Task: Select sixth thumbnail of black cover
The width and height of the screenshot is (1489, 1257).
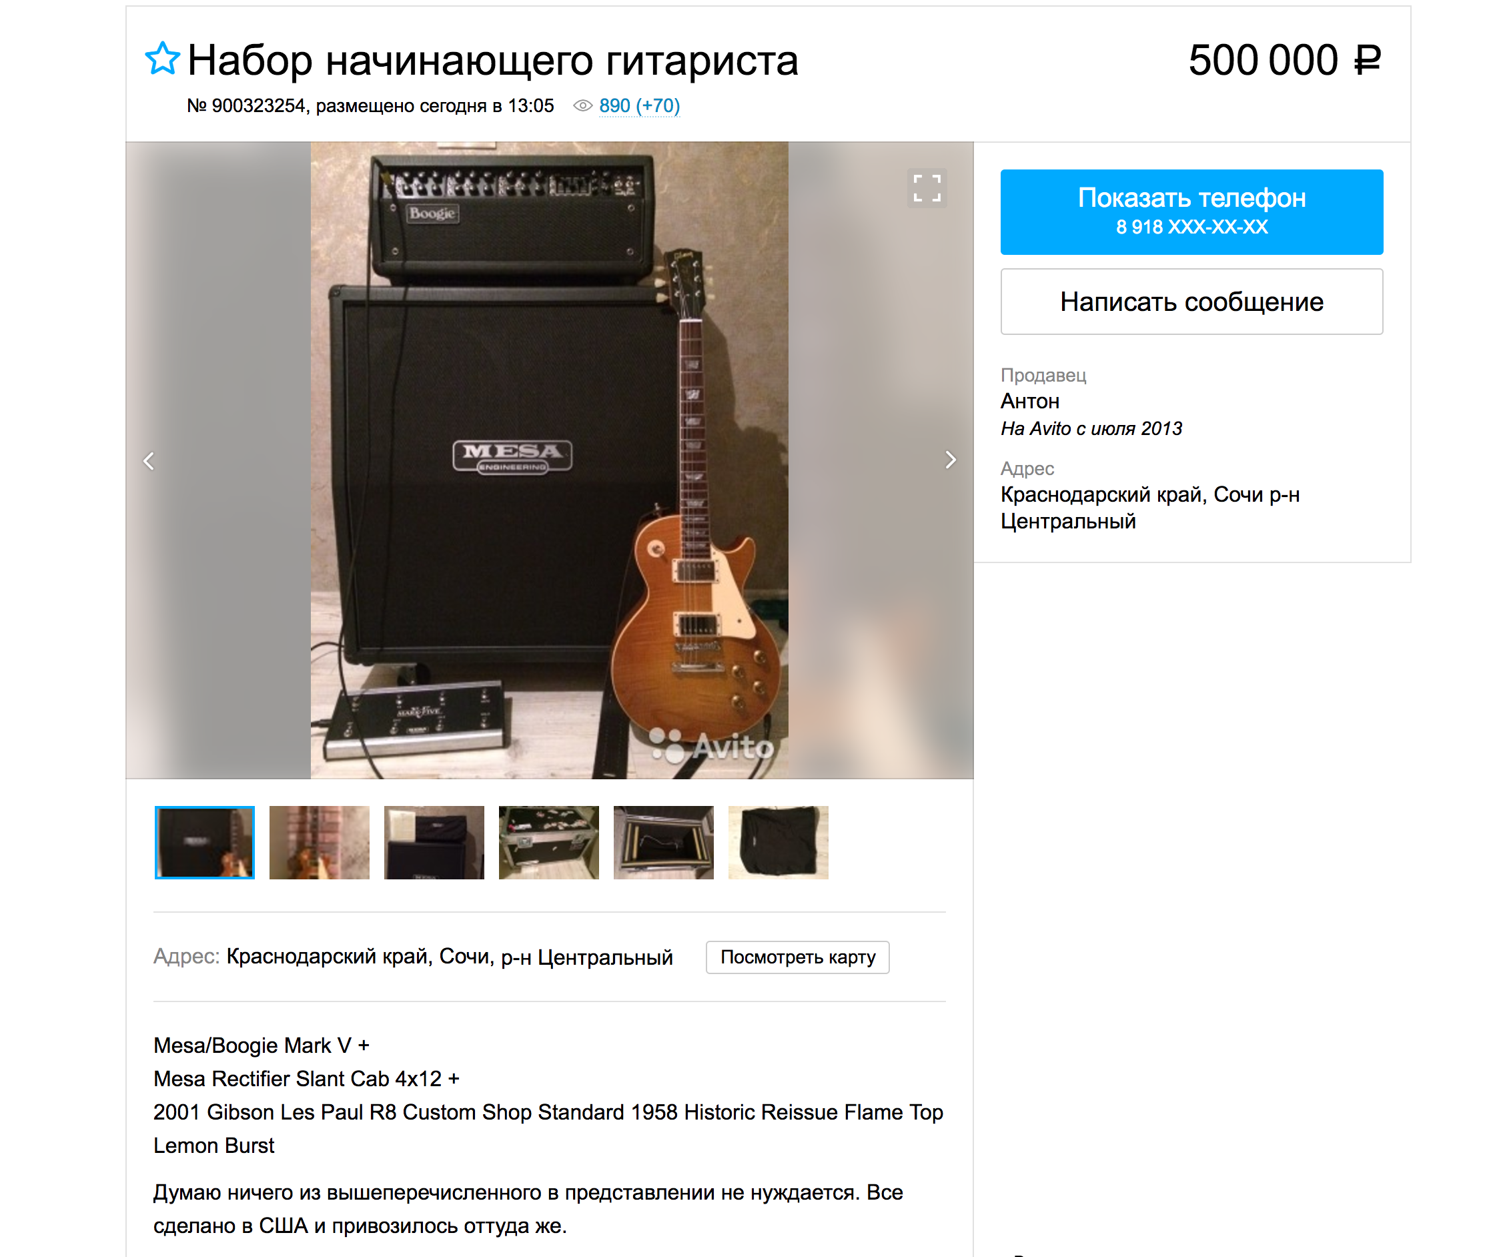Action: point(778,842)
